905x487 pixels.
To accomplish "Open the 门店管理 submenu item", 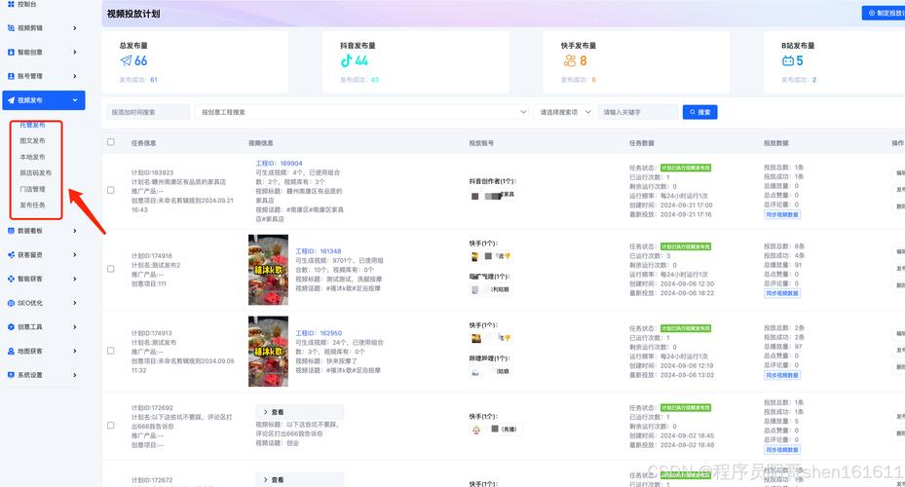I will (32, 189).
